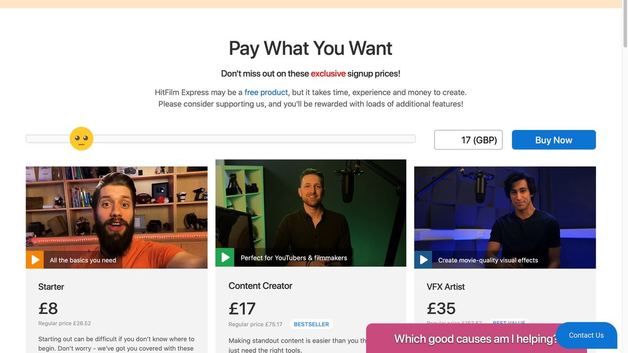628x353 pixels.
Task: Click the Perfect for YouTubers & filmmakers caption
Action: click(294, 257)
